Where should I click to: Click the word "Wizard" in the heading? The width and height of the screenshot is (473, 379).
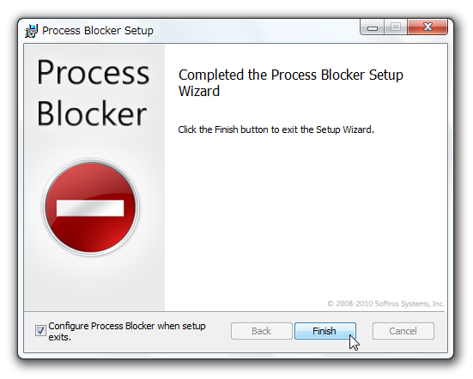(x=199, y=91)
